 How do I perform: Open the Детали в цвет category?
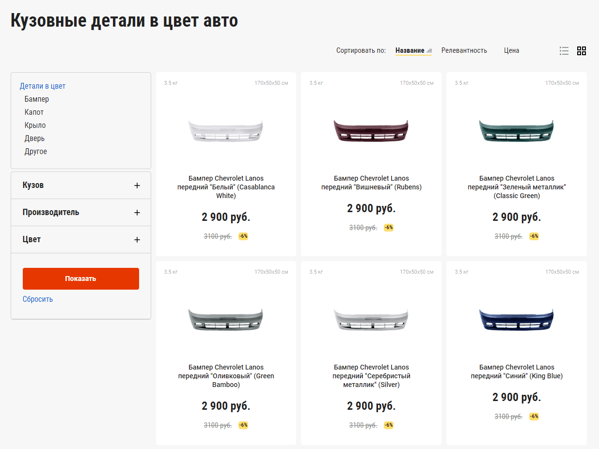coord(43,86)
